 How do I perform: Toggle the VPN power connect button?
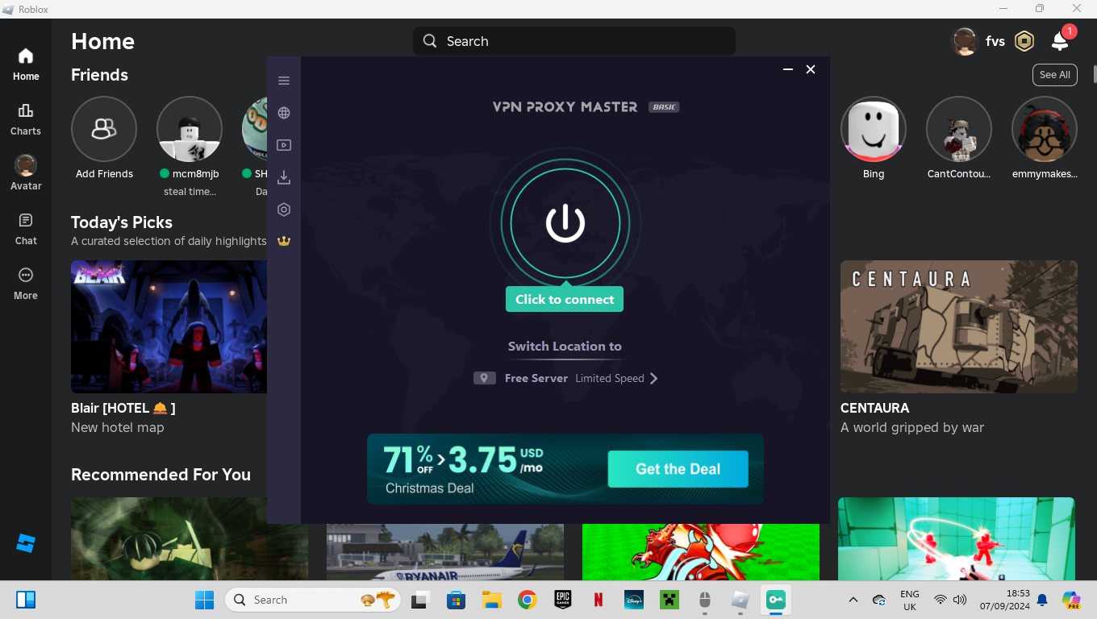[x=565, y=223]
